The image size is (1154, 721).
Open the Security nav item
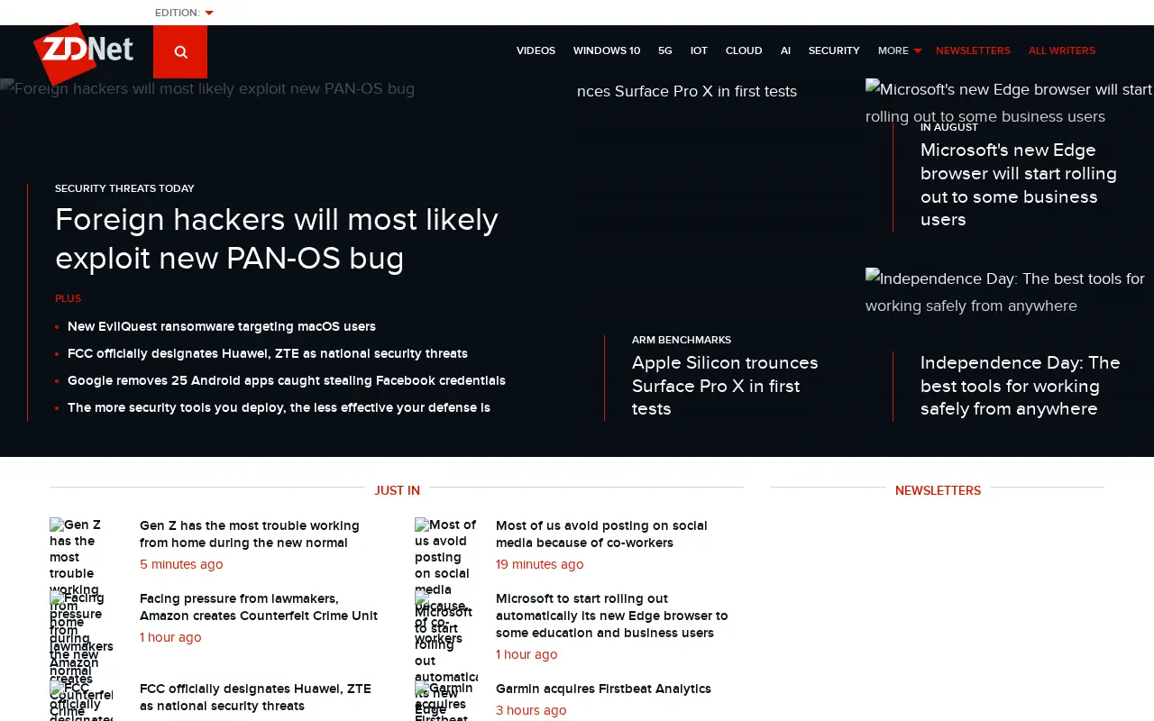(834, 50)
